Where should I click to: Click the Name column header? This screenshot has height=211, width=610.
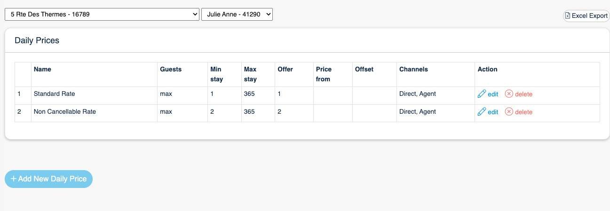(x=42, y=69)
